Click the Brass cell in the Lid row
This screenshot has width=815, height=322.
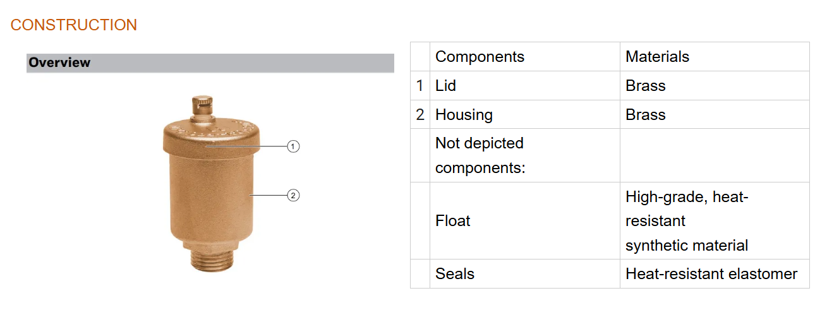click(646, 86)
